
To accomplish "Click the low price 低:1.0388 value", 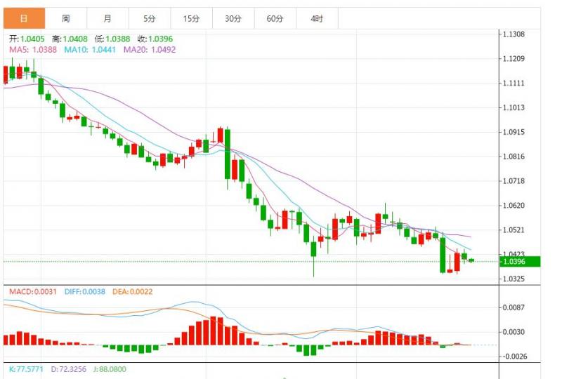I will [x=112, y=39].
